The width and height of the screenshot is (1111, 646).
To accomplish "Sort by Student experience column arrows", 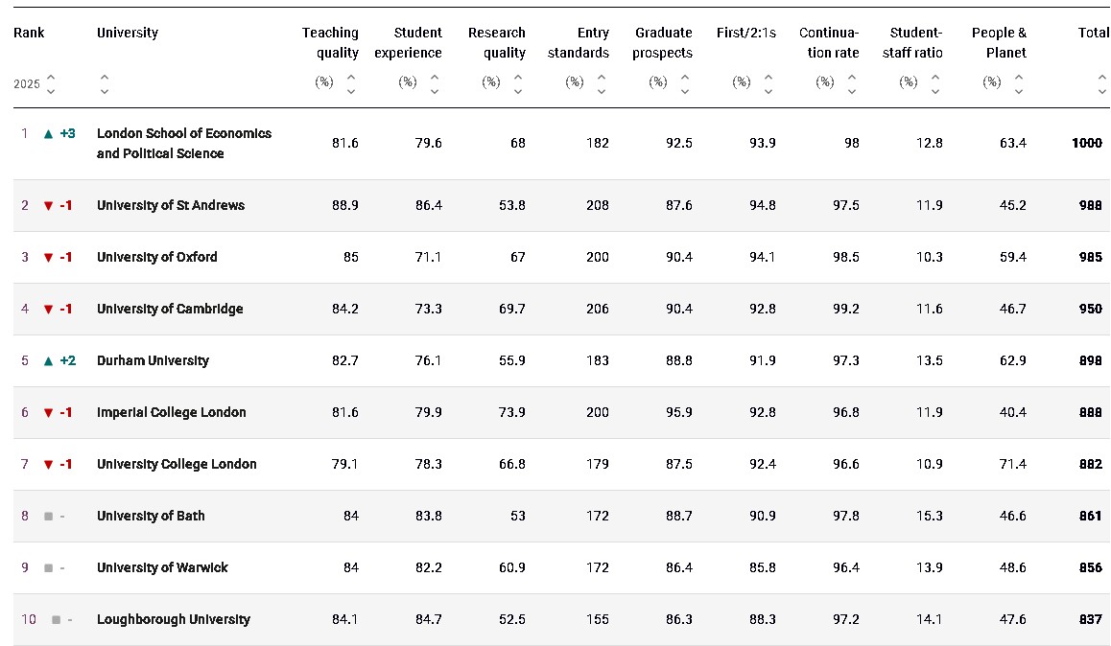I will click(435, 84).
